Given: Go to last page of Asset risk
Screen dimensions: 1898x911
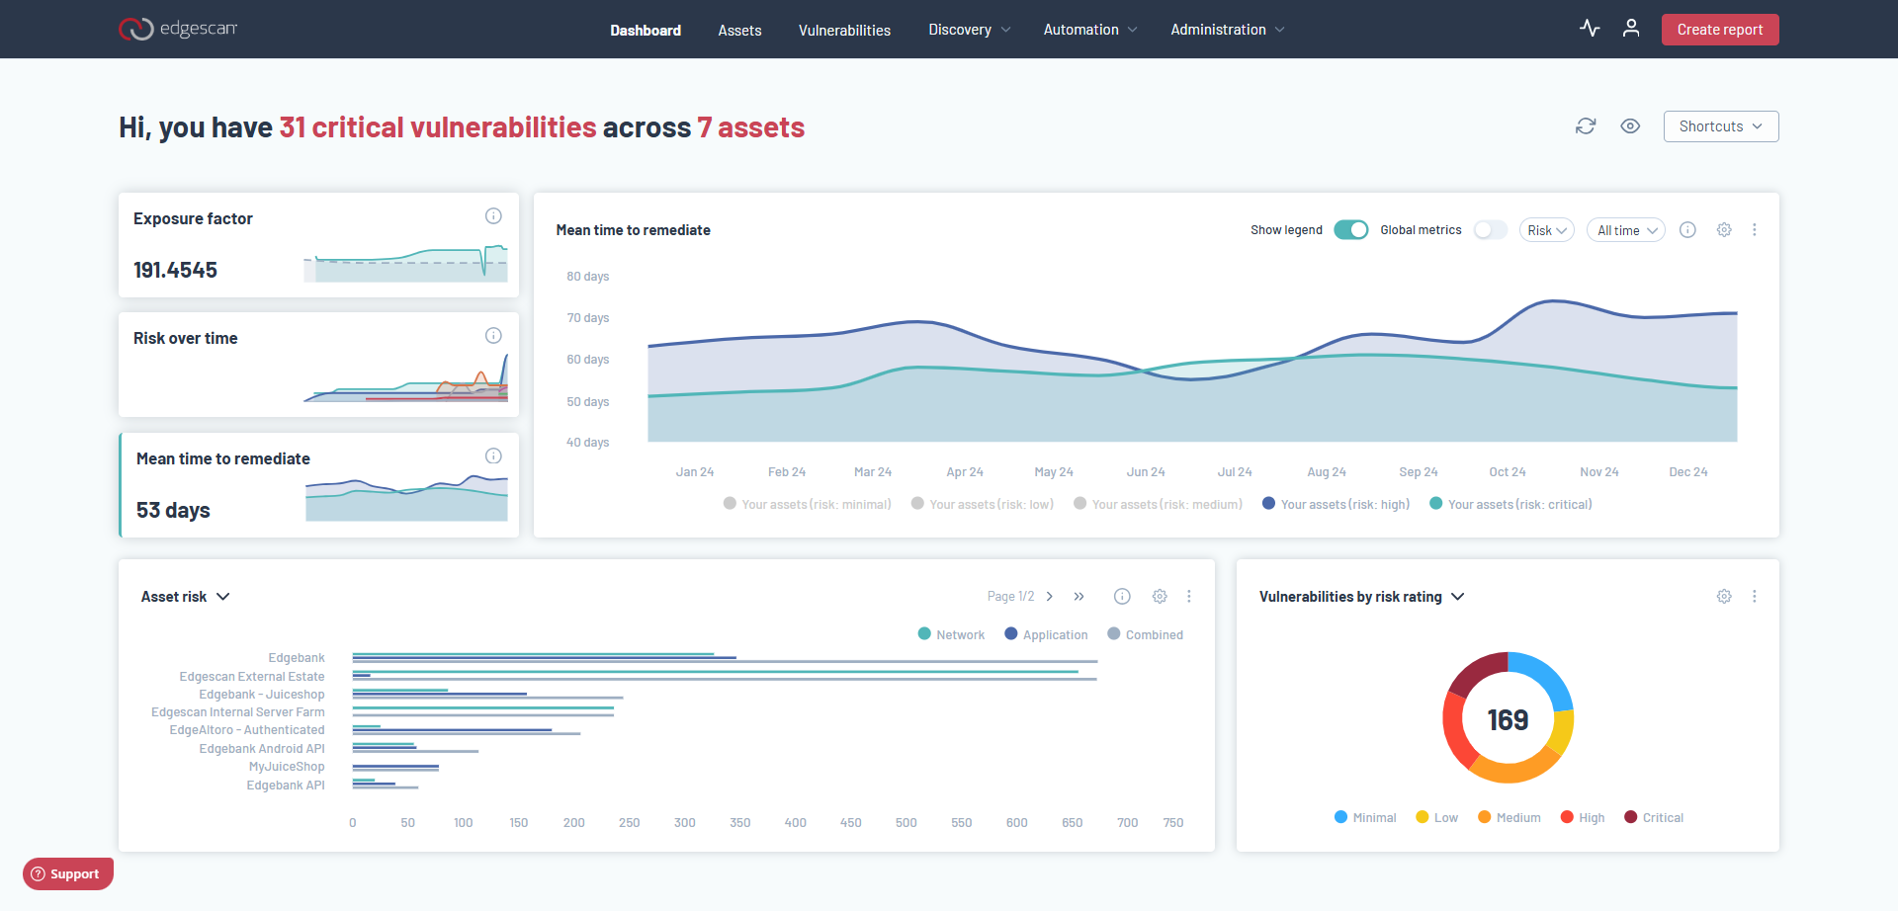Looking at the screenshot, I should tap(1079, 597).
